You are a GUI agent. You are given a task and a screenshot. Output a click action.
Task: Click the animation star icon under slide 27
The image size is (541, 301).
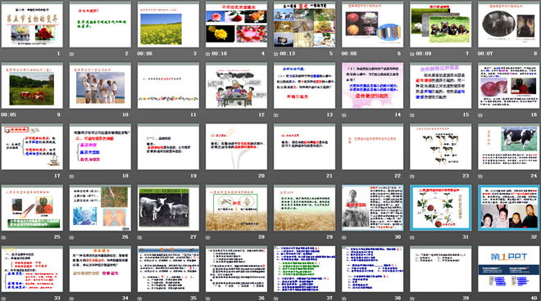click(140, 237)
